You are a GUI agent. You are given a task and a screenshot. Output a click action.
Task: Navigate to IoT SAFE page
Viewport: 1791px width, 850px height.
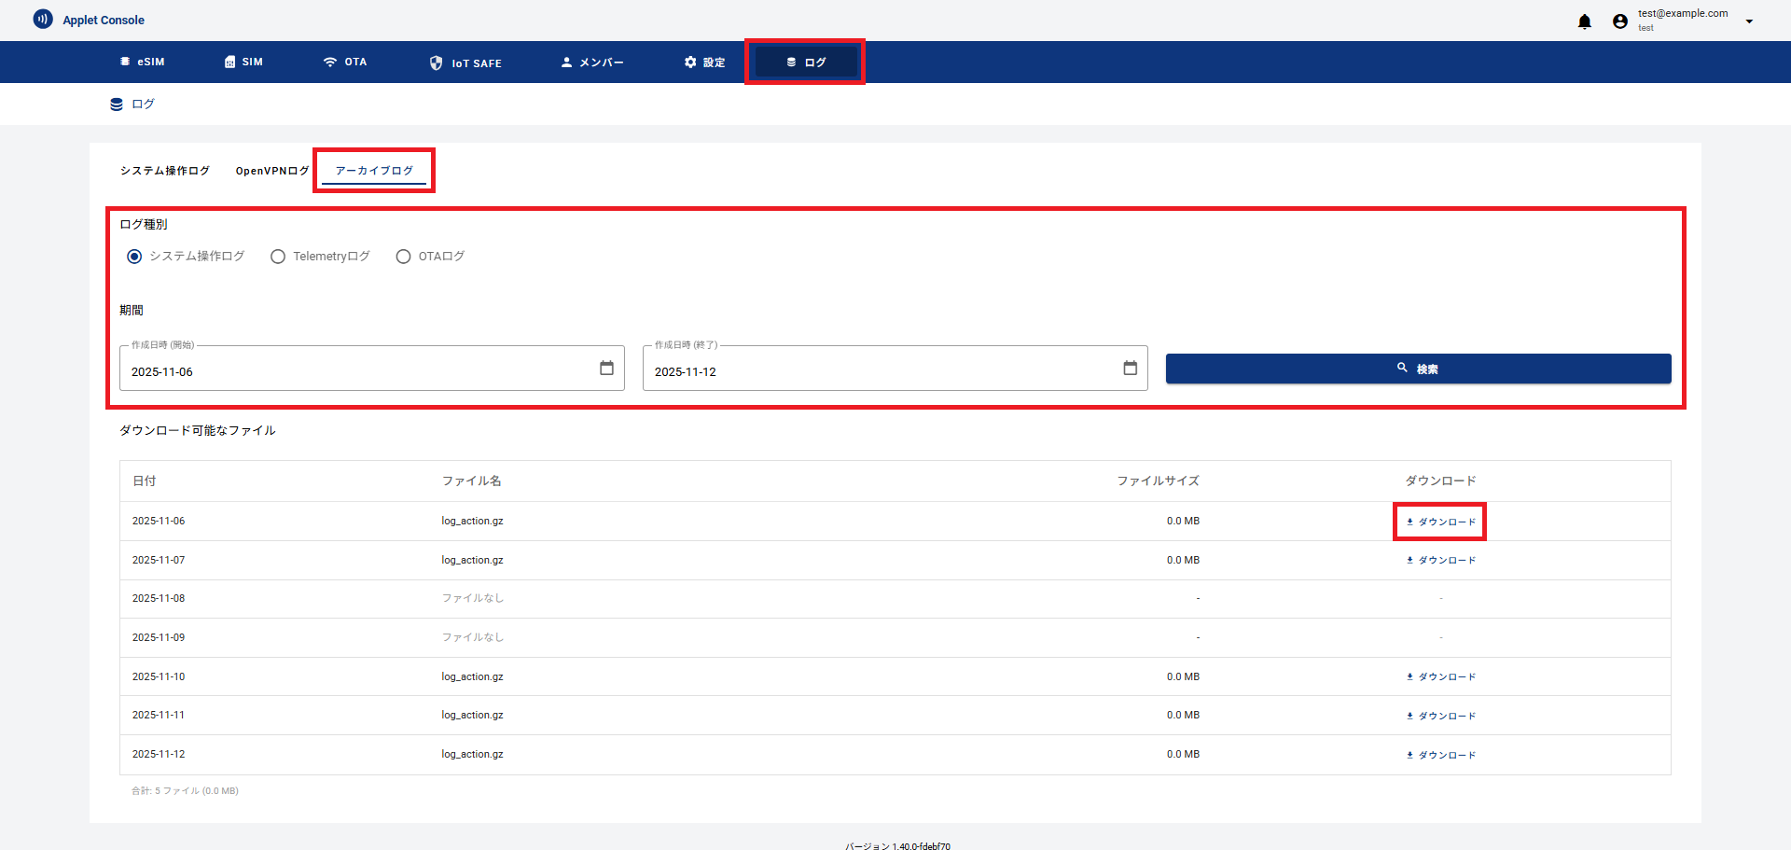(465, 63)
